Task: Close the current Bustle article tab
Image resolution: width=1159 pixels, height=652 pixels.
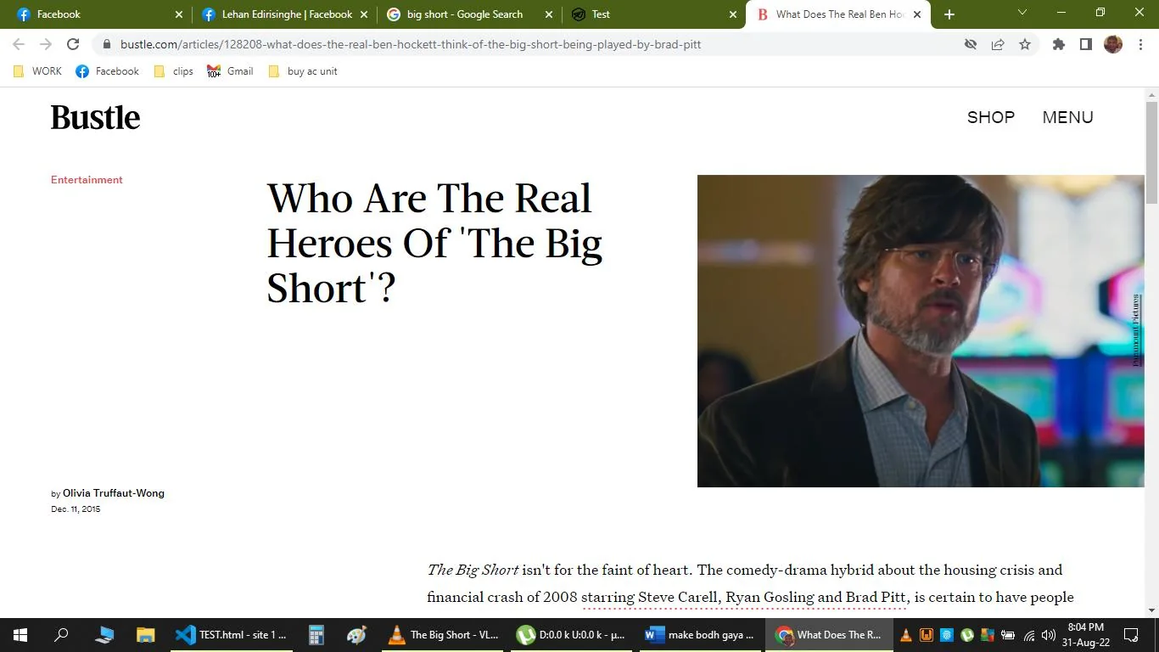Action: (x=917, y=14)
